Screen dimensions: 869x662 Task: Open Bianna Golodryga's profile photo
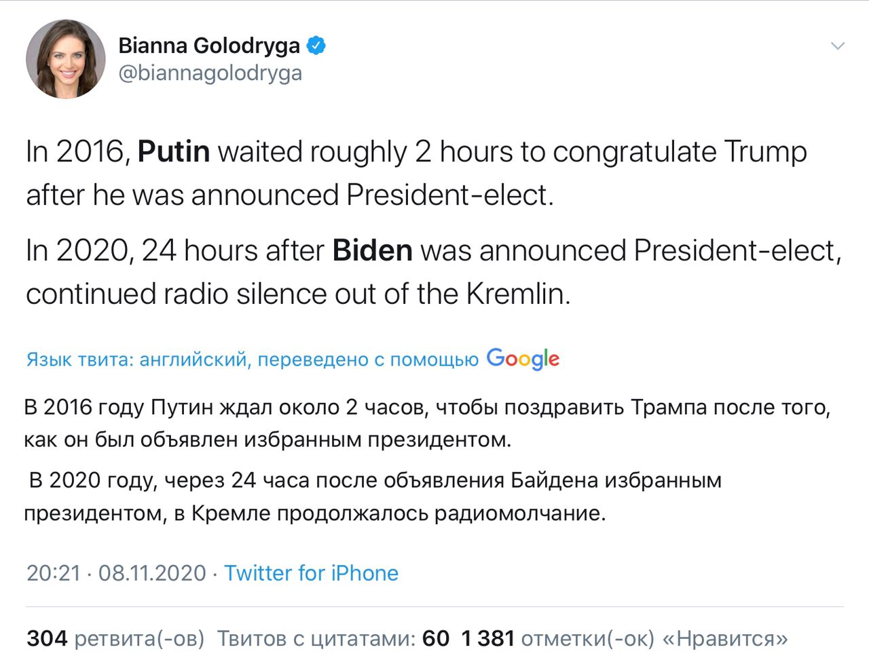(66, 59)
